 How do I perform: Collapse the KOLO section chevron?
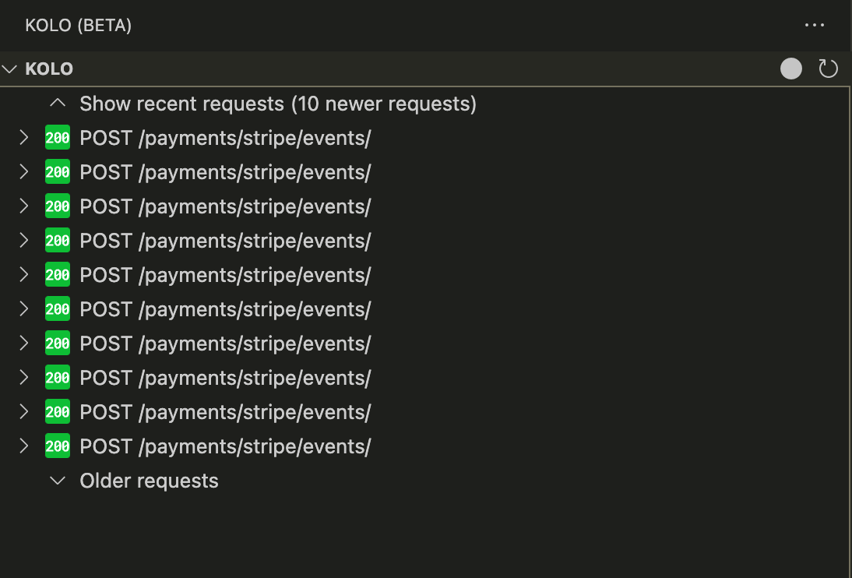click(x=9, y=69)
